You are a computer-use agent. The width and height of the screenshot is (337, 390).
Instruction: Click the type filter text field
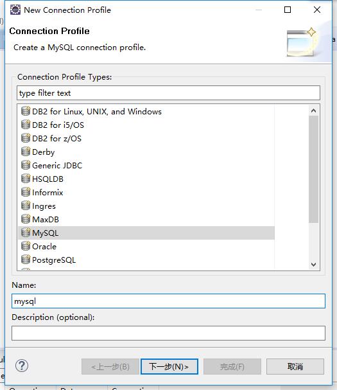coord(168,93)
